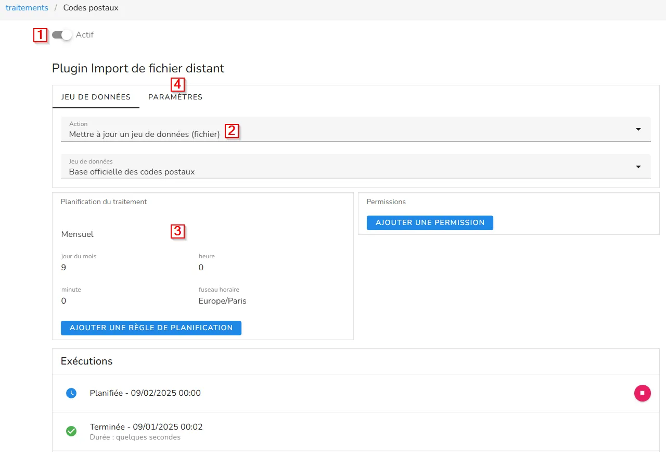
Task: Open the Action dropdown
Action: pos(356,129)
